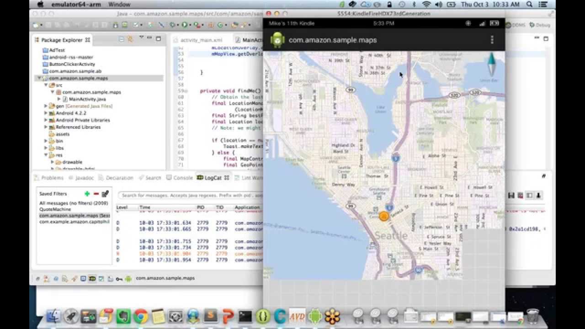Select the LogCat tab
The height and width of the screenshot is (329, 585).
(213, 178)
